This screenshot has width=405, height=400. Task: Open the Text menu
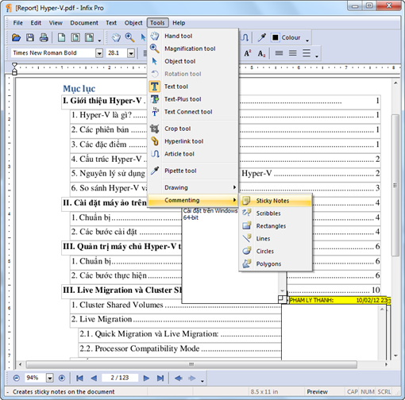point(111,23)
